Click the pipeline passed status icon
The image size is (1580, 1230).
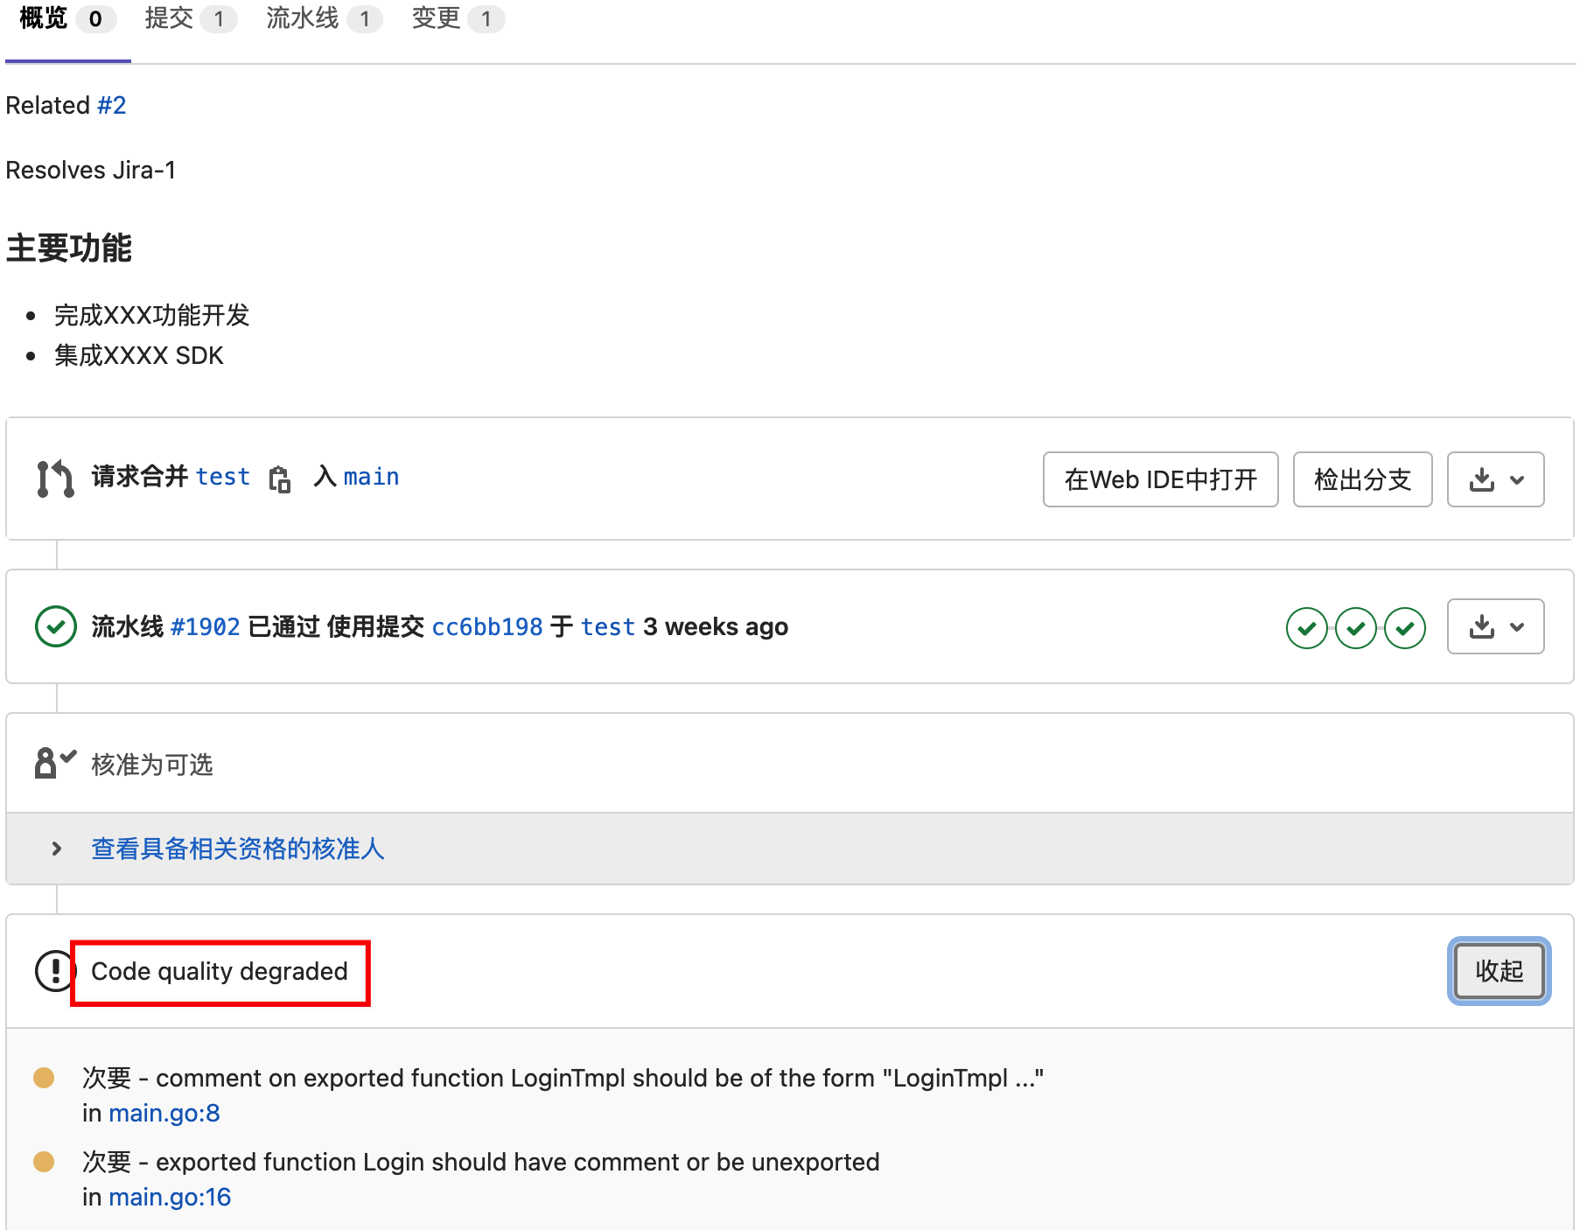pyautogui.click(x=55, y=627)
